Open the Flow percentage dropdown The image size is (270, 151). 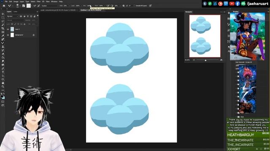pos(105,5)
